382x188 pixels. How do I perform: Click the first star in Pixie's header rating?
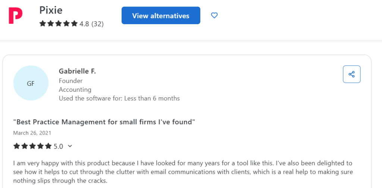click(x=43, y=24)
